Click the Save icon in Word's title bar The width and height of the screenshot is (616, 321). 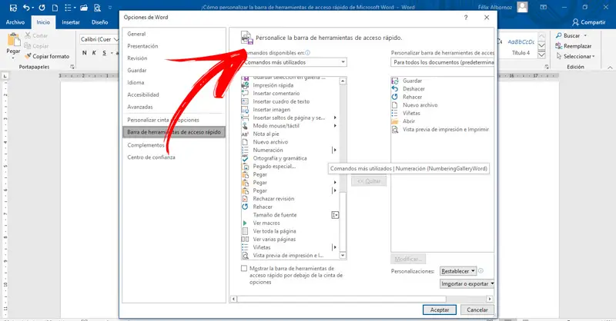pos(13,8)
